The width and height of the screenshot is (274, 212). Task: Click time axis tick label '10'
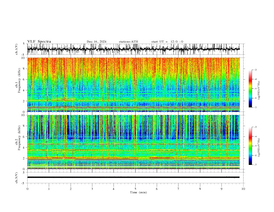click(x=243, y=189)
